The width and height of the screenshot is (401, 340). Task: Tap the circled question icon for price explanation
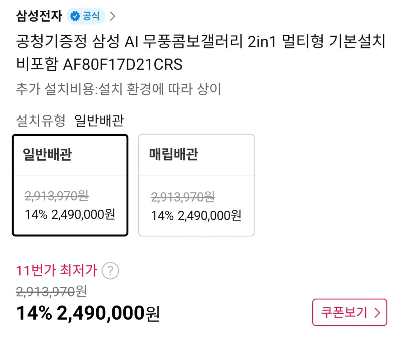tap(110, 271)
